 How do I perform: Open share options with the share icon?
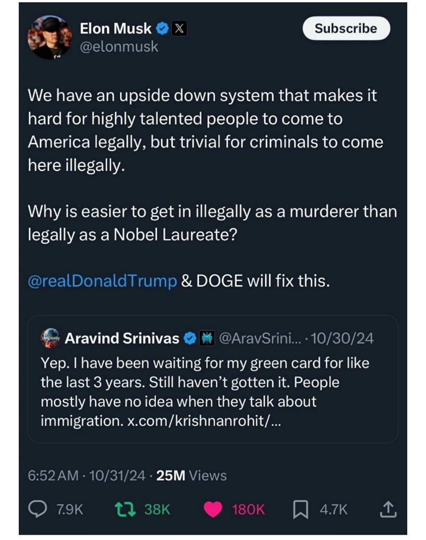[x=388, y=509]
